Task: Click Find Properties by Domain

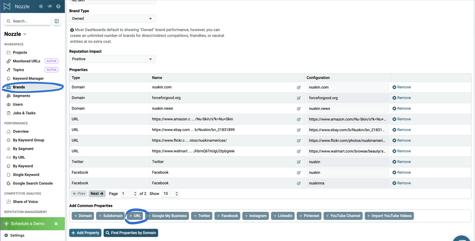Action: (131, 233)
